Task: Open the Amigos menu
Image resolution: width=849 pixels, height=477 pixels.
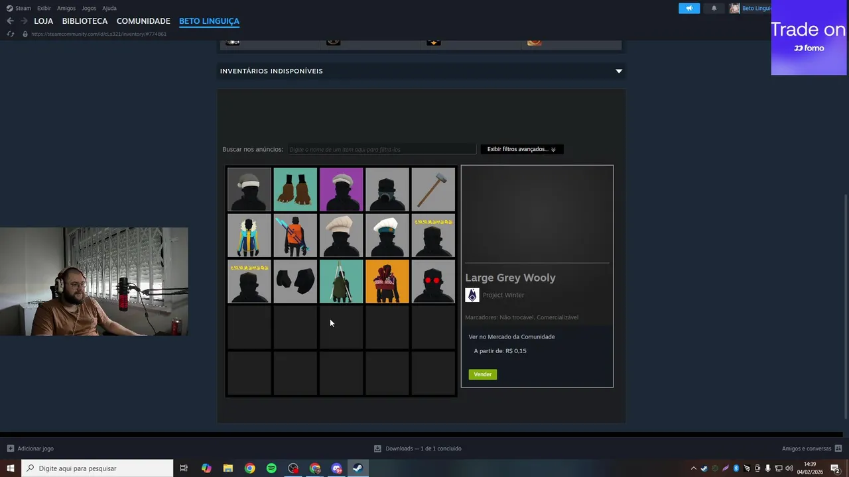Action: pos(66,9)
